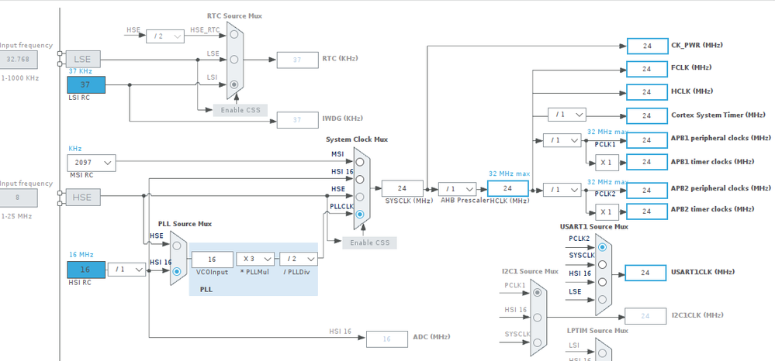Click the Cortex System Timer (MHz) field
775x361 pixels.
click(x=647, y=115)
